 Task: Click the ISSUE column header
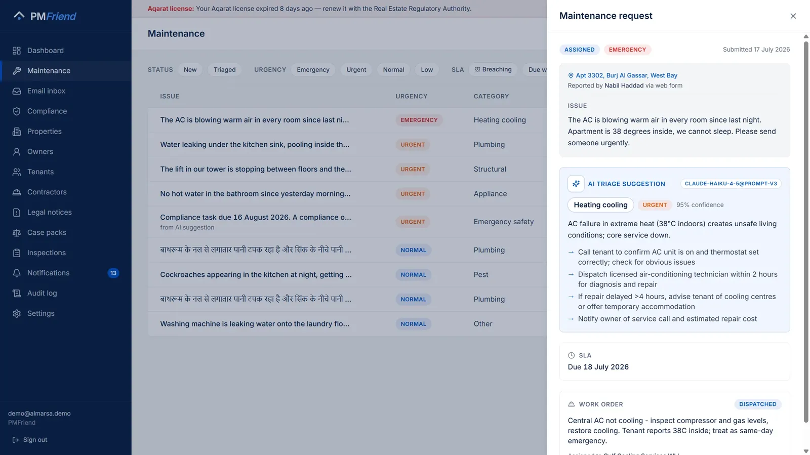coord(170,97)
